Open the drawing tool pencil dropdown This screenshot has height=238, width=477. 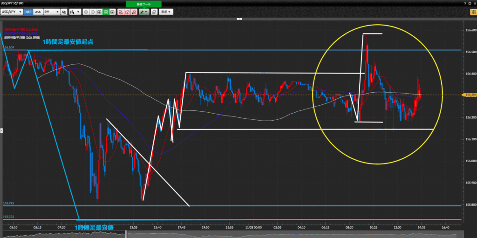tap(143, 12)
